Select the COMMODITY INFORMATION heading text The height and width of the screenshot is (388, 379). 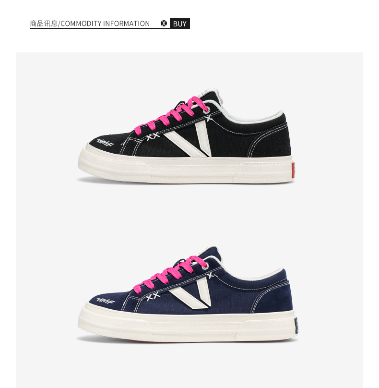pos(105,24)
